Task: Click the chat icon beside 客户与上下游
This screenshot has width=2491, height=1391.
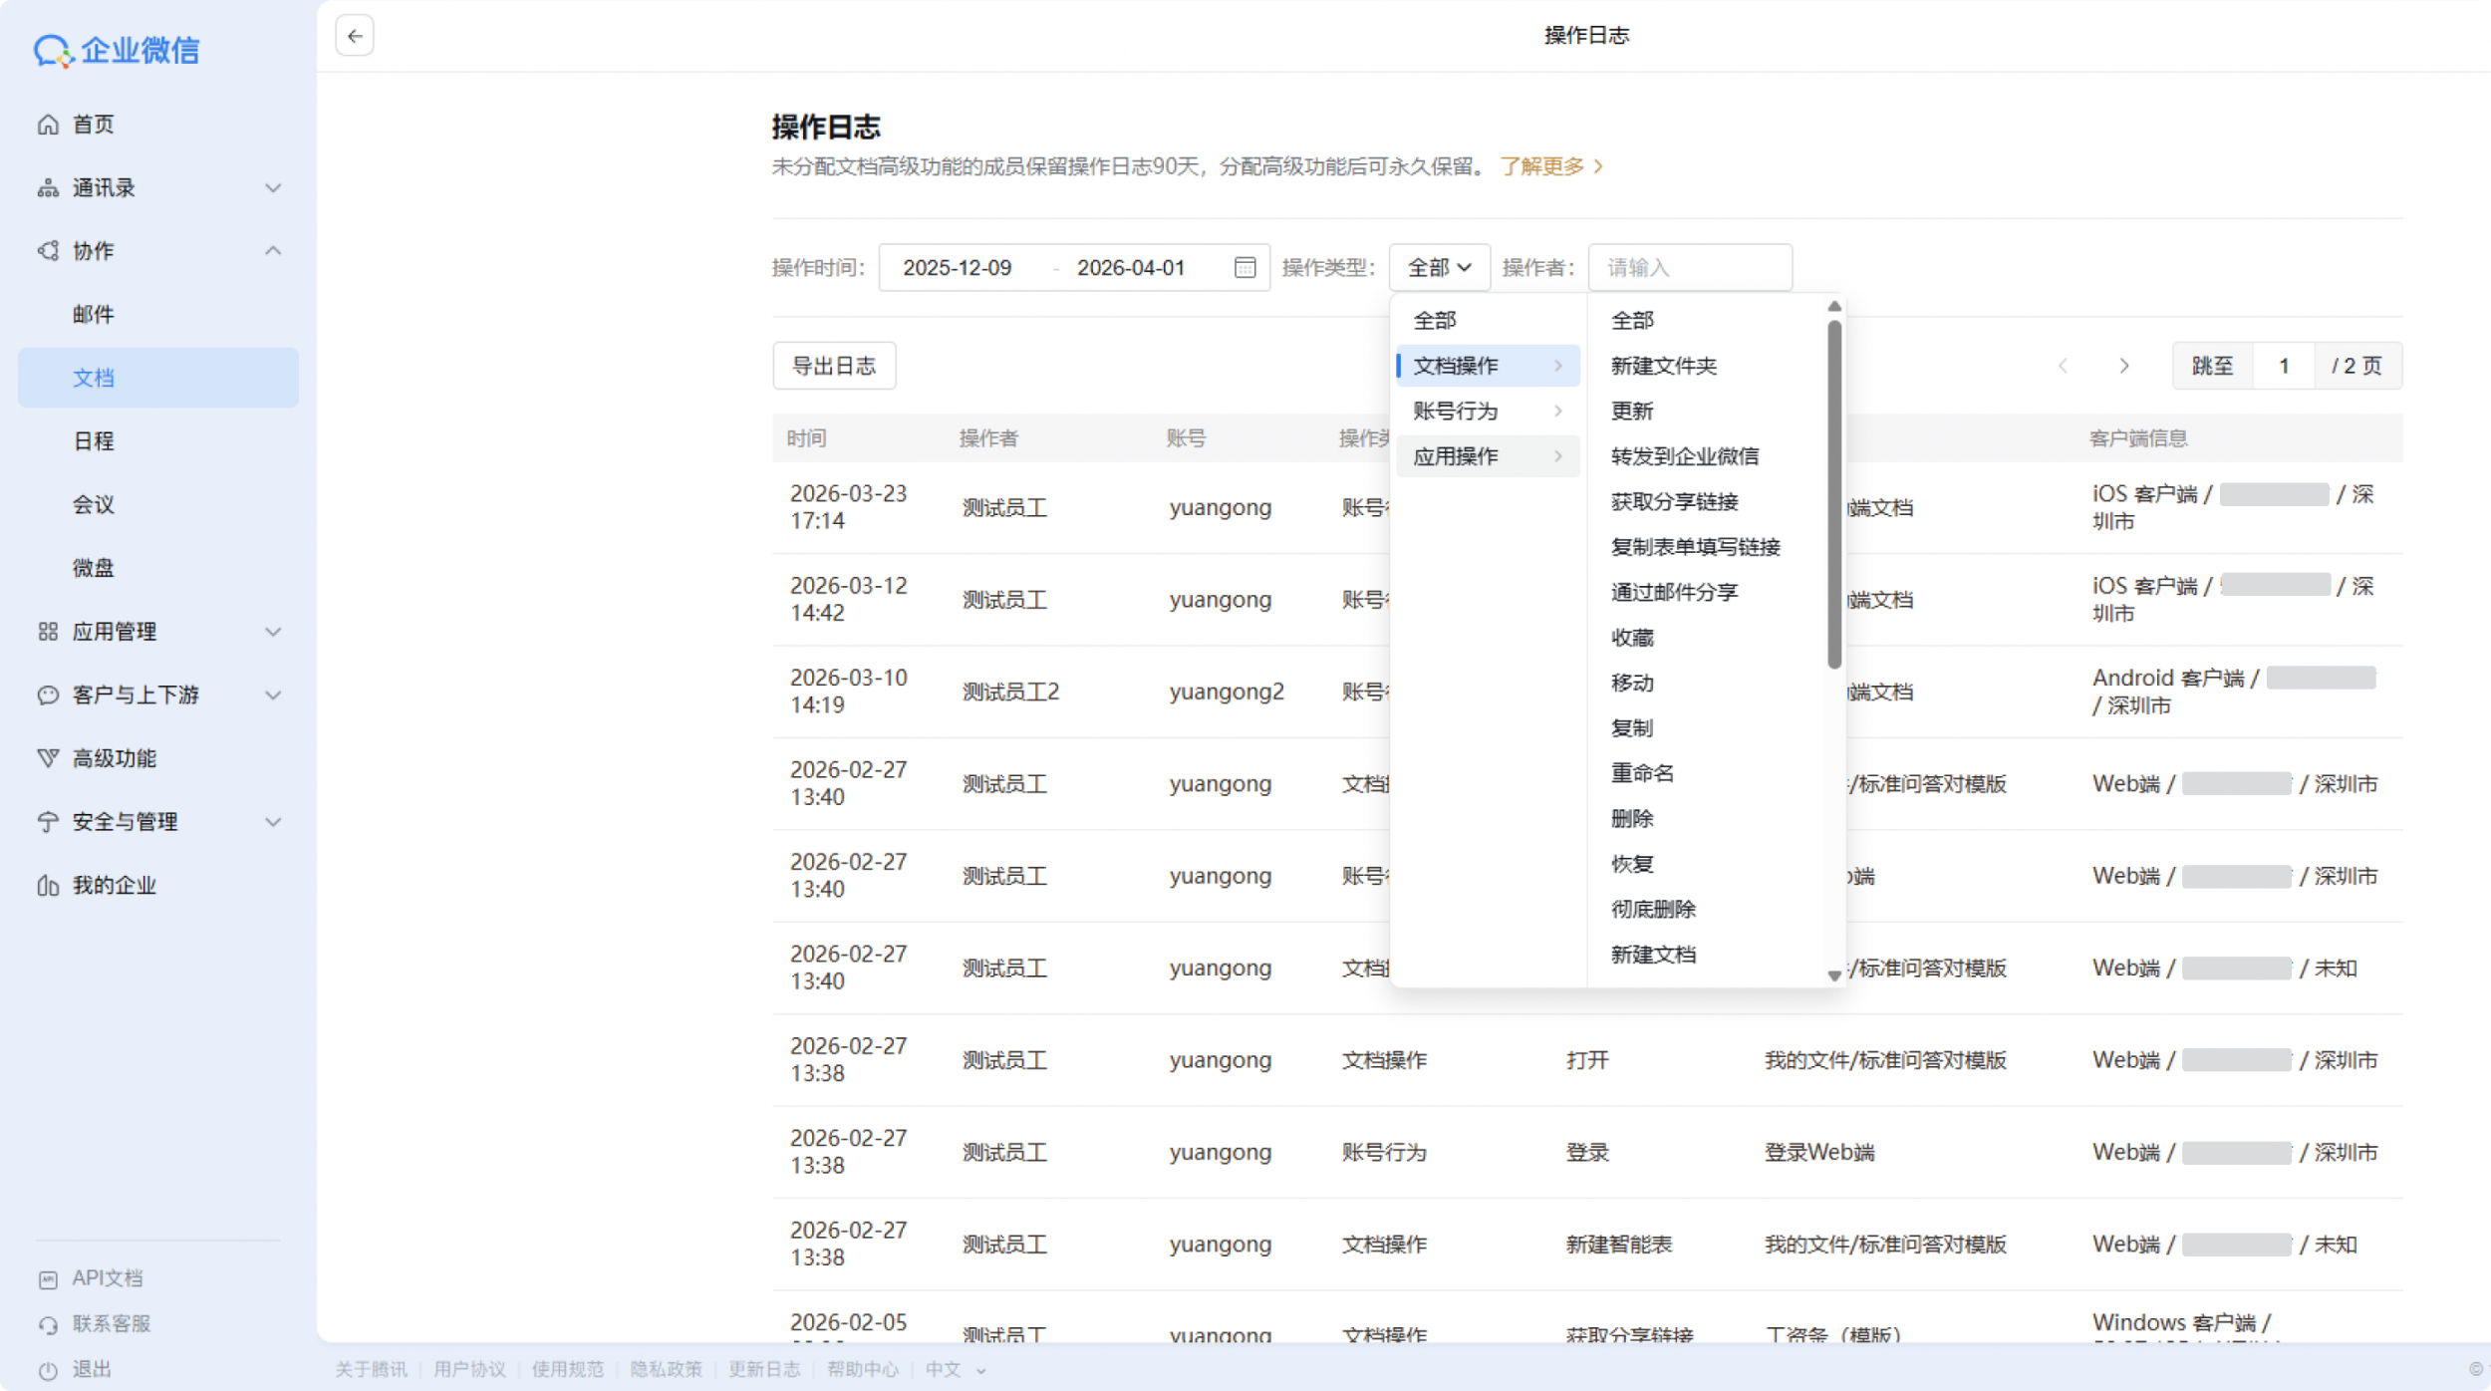Action: click(x=48, y=695)
